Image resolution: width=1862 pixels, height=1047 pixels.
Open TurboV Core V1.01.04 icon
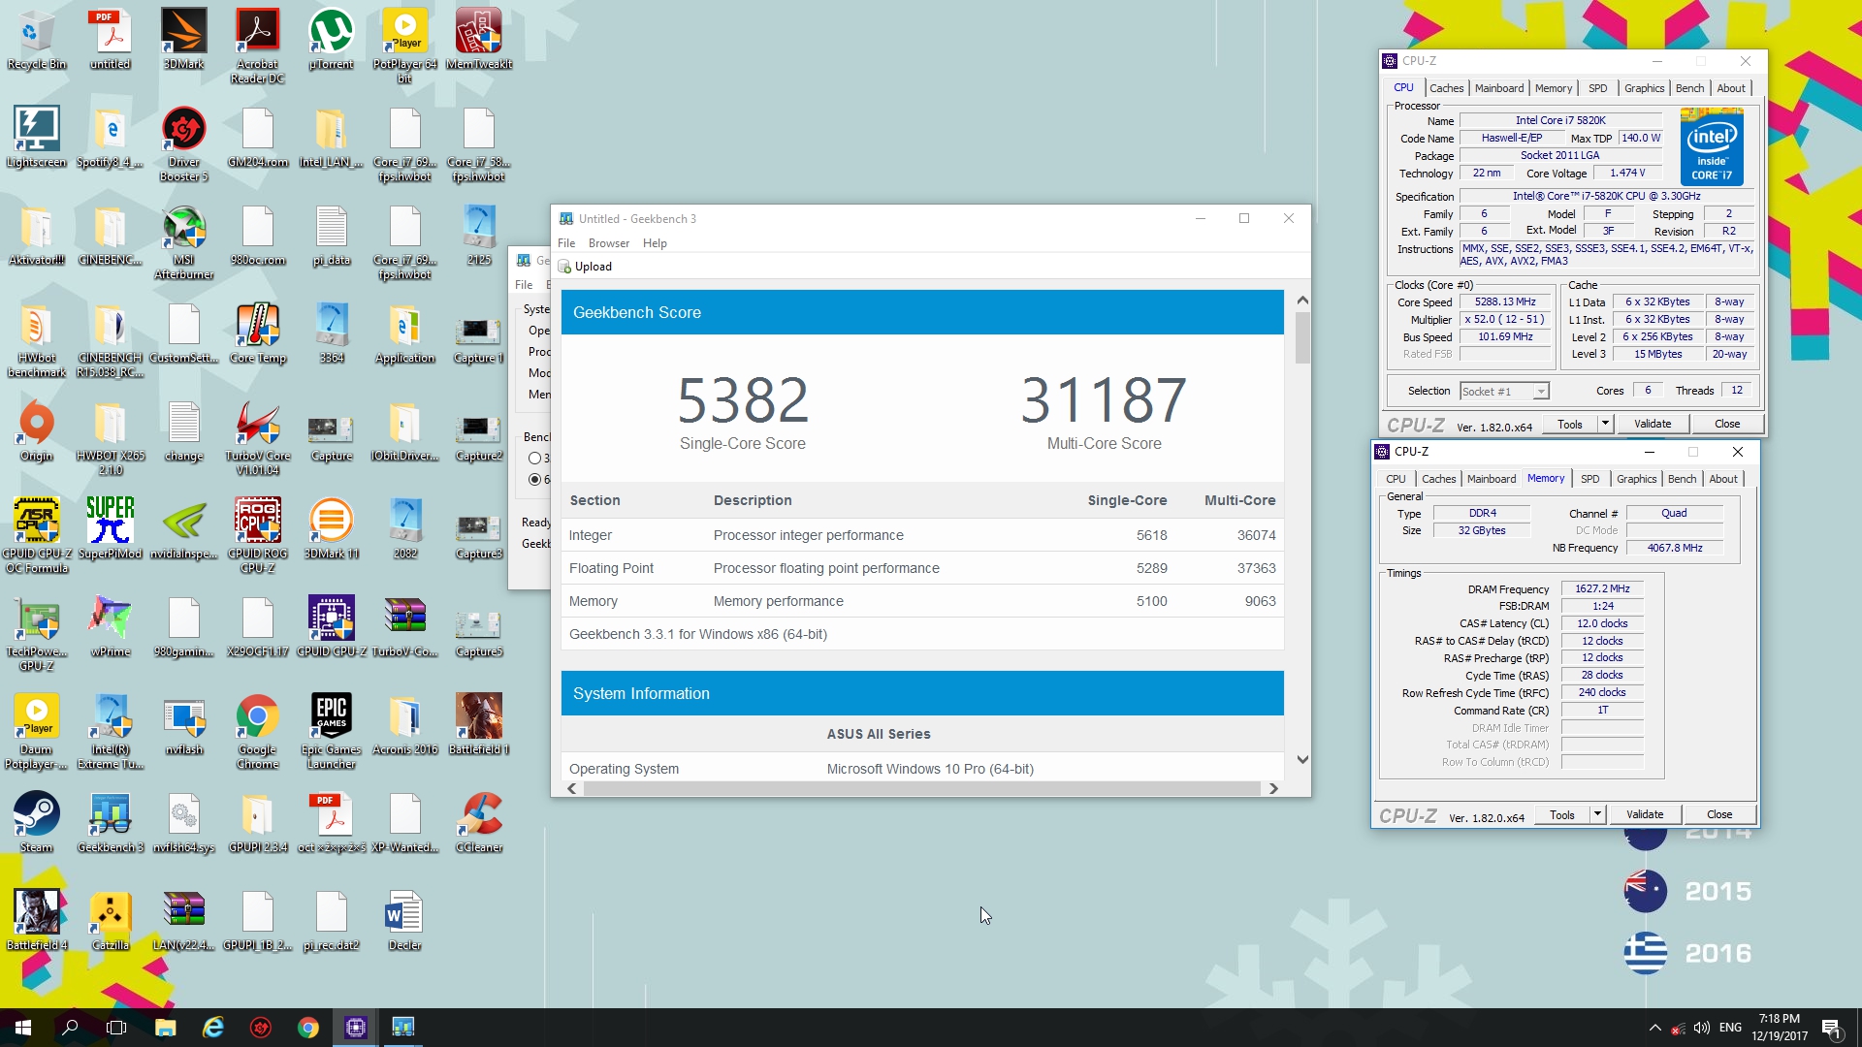pos(257,438)
